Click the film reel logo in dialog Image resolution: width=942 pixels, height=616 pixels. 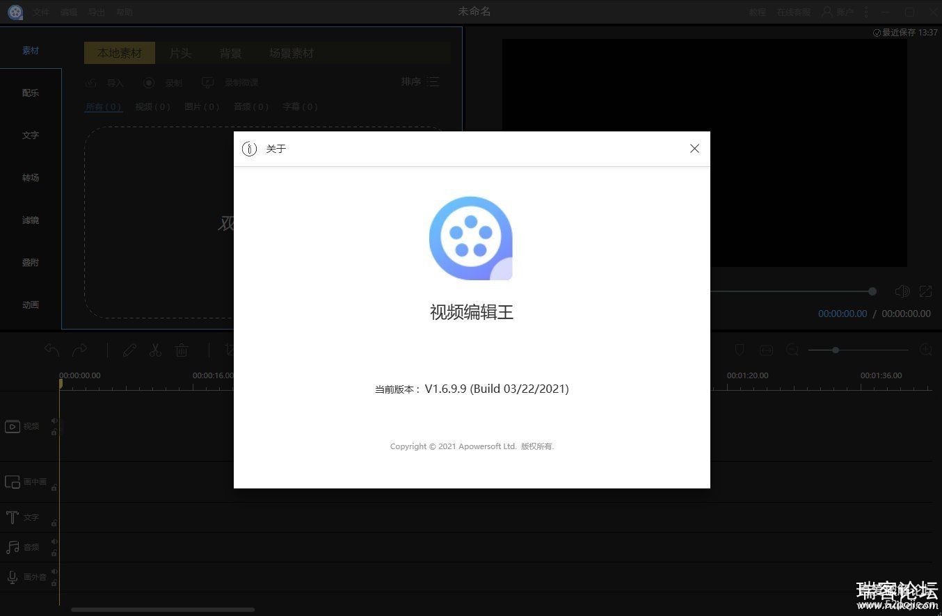coord(471,238)
